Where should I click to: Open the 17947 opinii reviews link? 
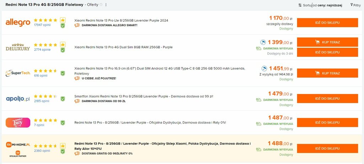[42, 25]
